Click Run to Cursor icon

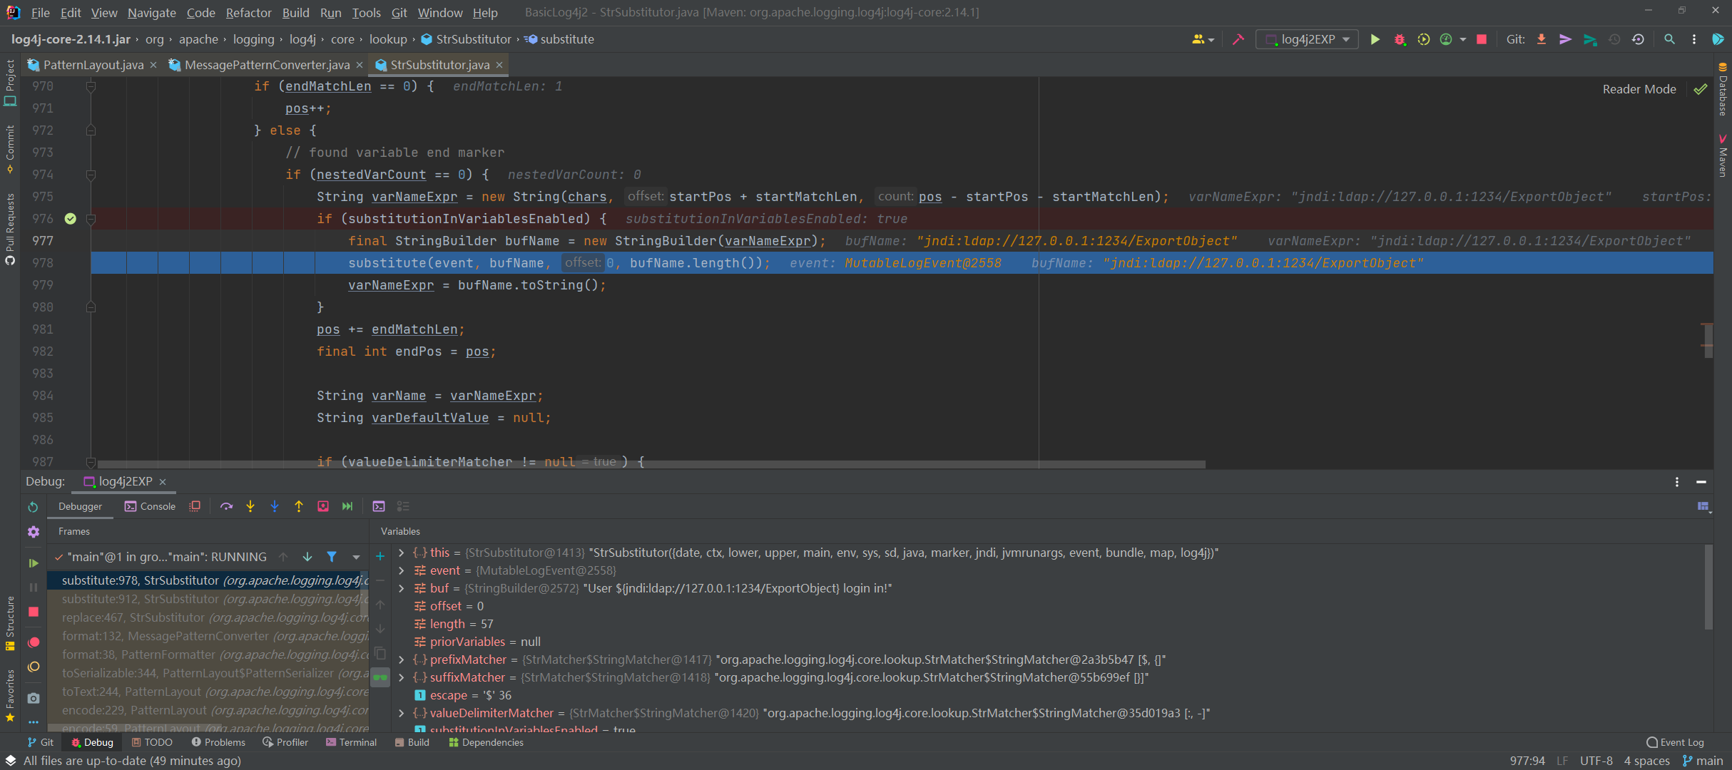347,506
